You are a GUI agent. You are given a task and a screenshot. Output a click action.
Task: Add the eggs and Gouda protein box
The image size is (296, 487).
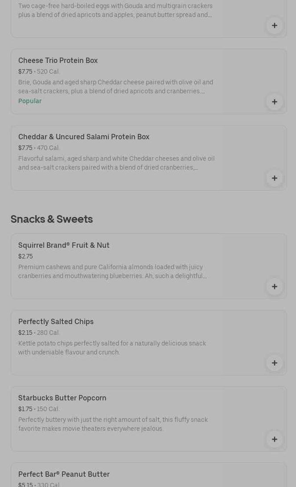274,25
